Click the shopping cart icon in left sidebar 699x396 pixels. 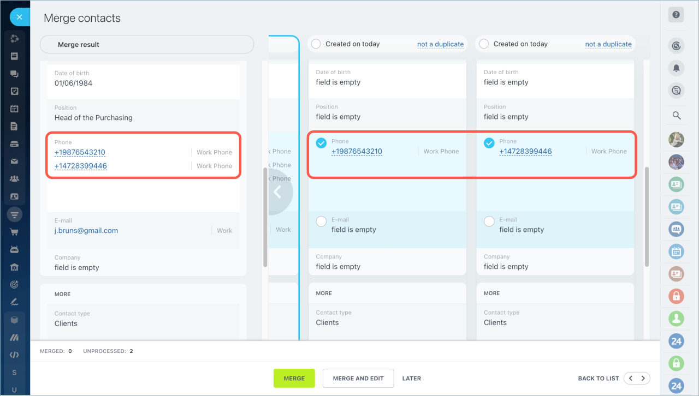[x=15, y=232]
